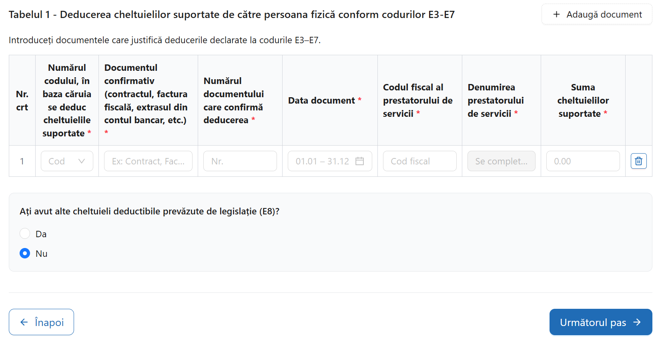Click the calendar icon in date field

[x=359, y=161]
